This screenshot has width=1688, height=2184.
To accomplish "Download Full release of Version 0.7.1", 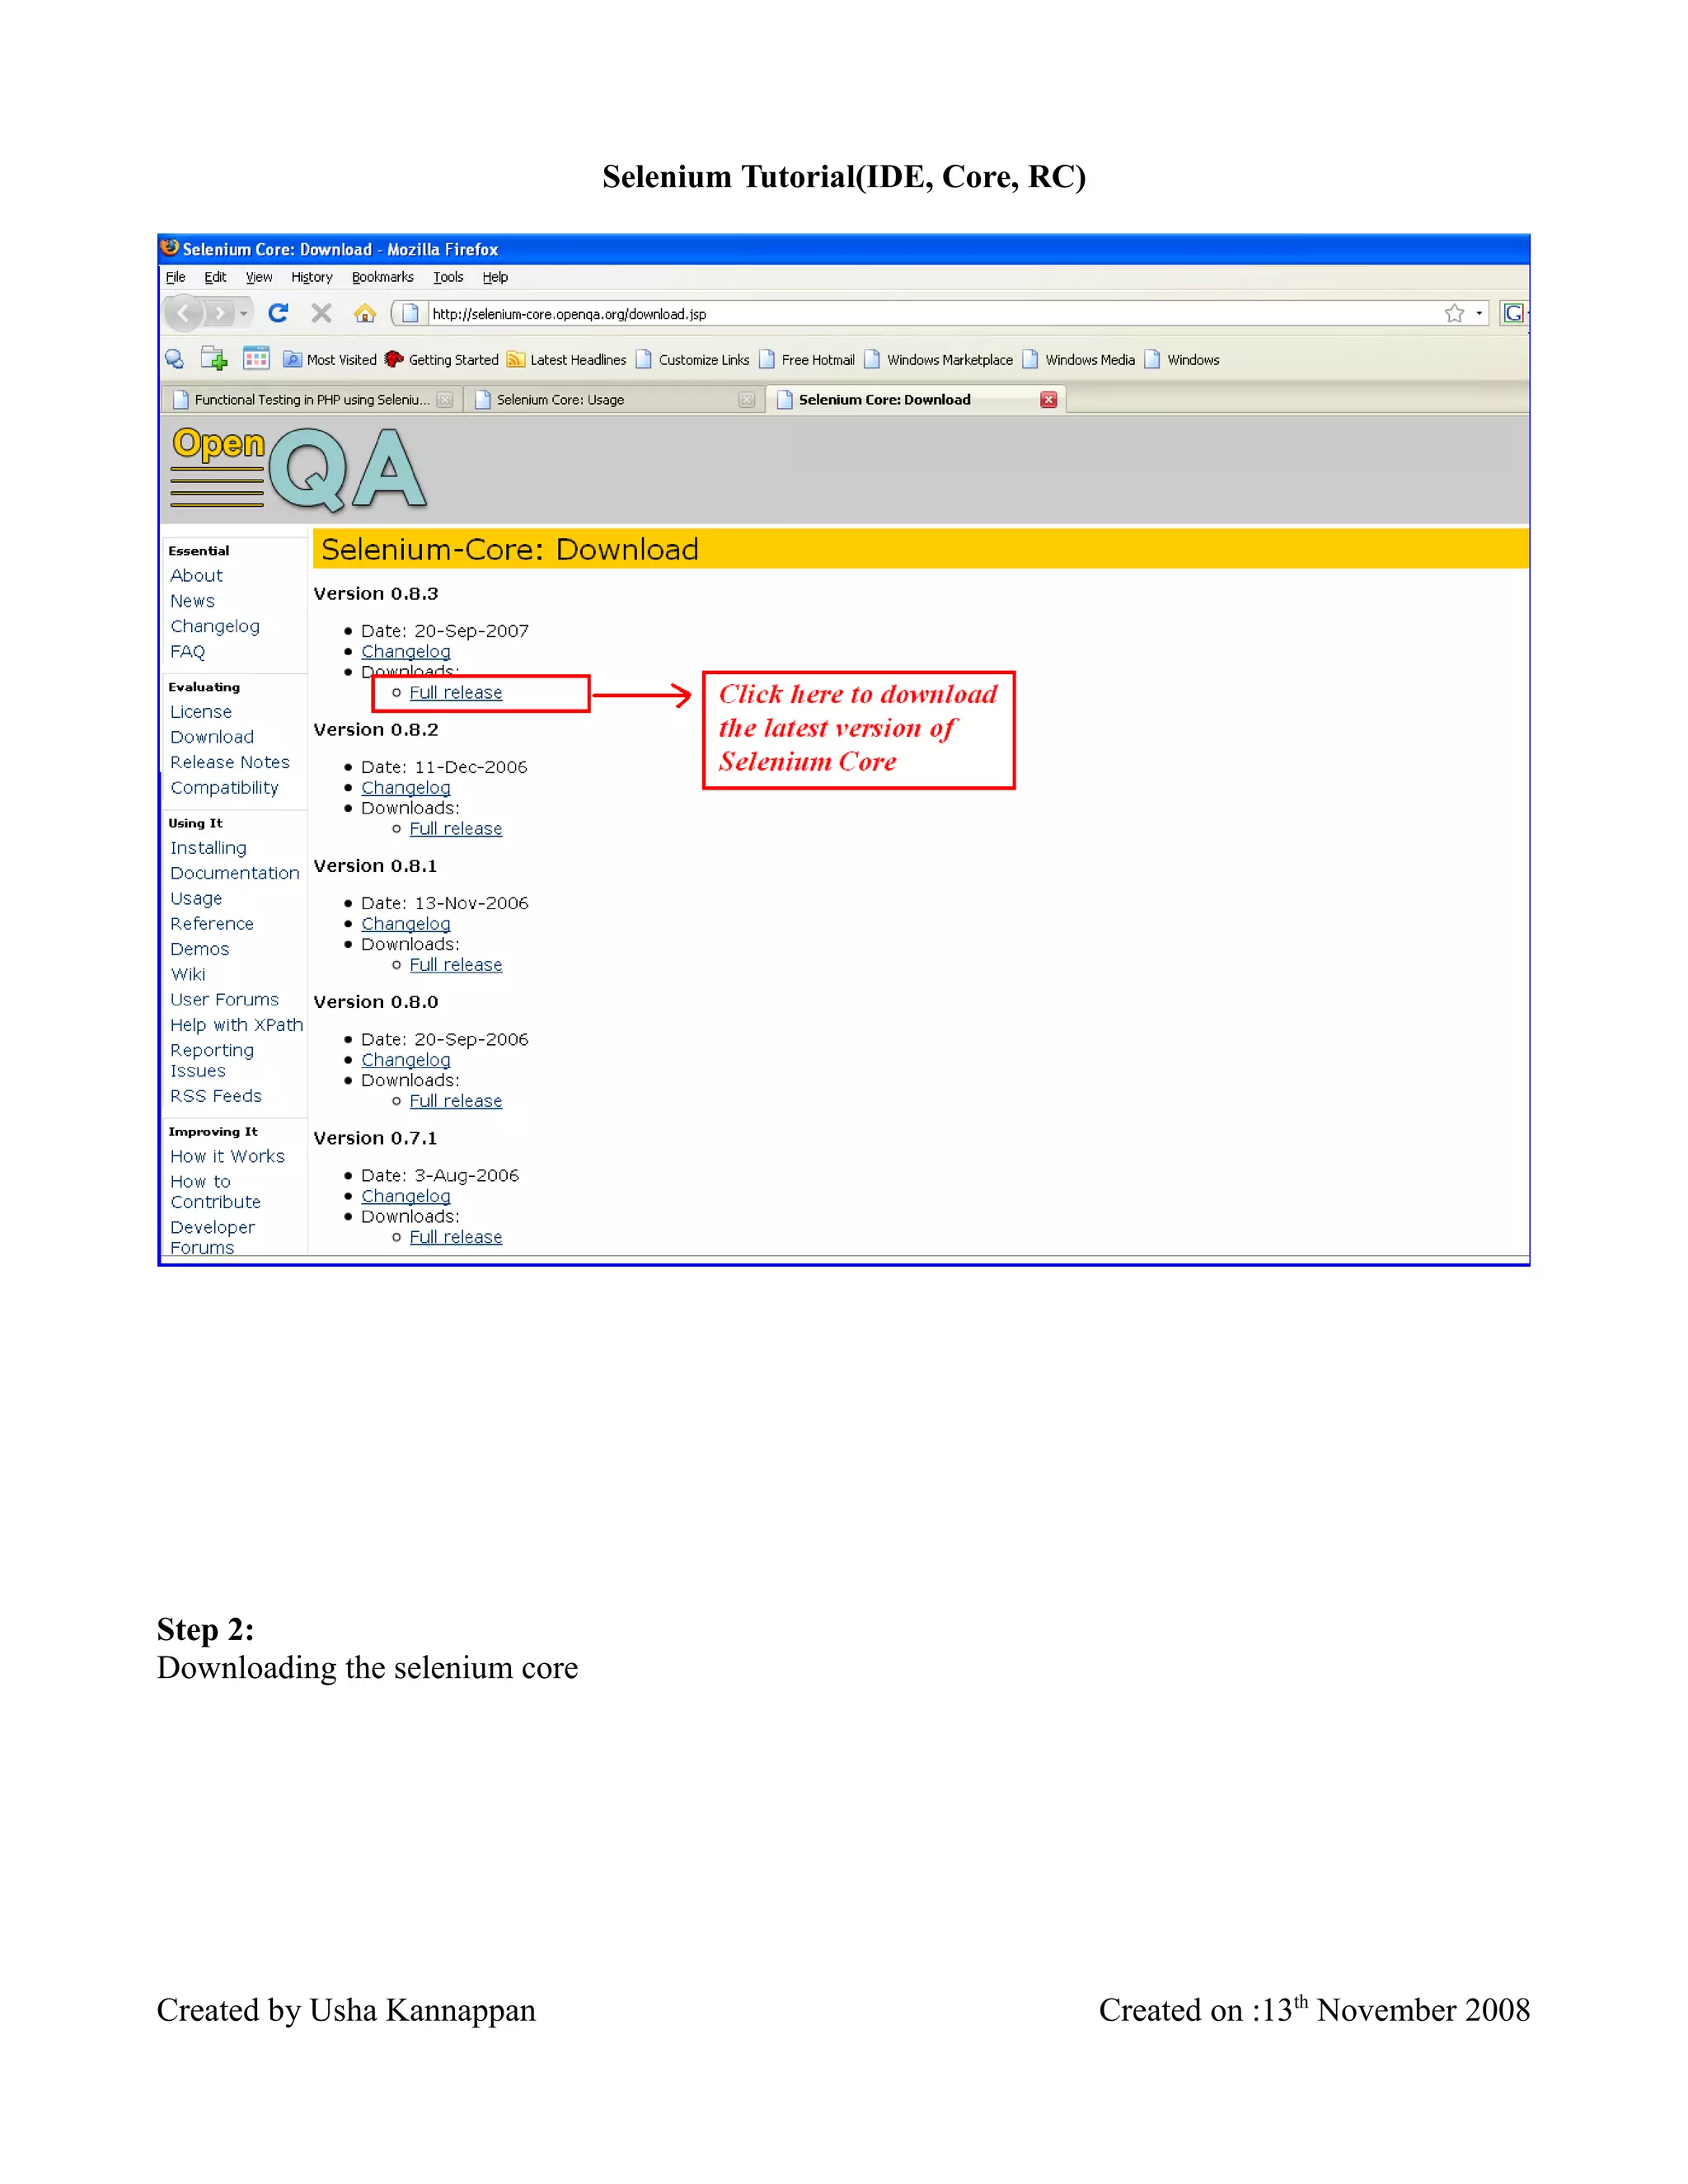I will click(455, 1237).
